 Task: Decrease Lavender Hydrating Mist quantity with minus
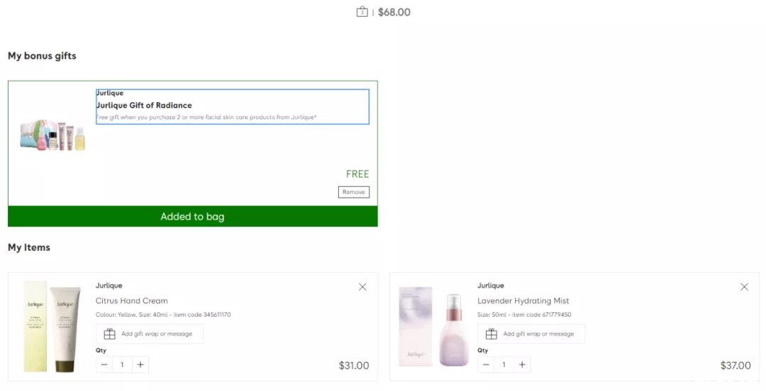[x=486, y=365]
